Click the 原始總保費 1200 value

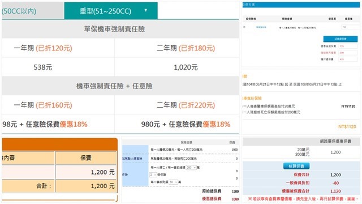click(235, 192)
